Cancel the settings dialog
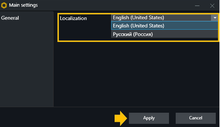220x127 pixels. point(196,118)
